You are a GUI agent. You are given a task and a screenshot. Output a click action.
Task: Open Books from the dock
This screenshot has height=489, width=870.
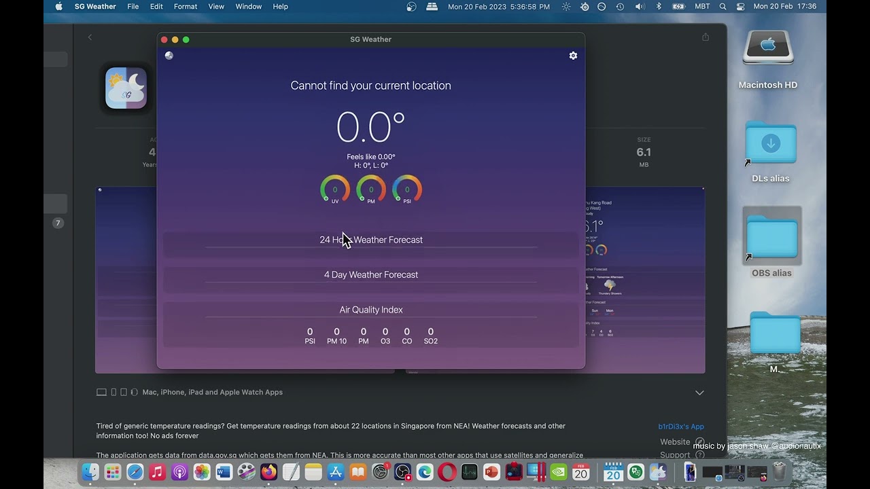358,472
